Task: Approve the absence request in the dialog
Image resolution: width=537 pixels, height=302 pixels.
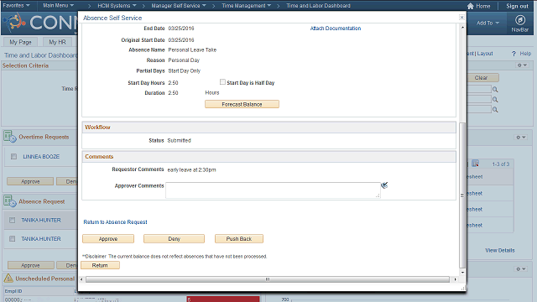Action: [x=108, y=238]
